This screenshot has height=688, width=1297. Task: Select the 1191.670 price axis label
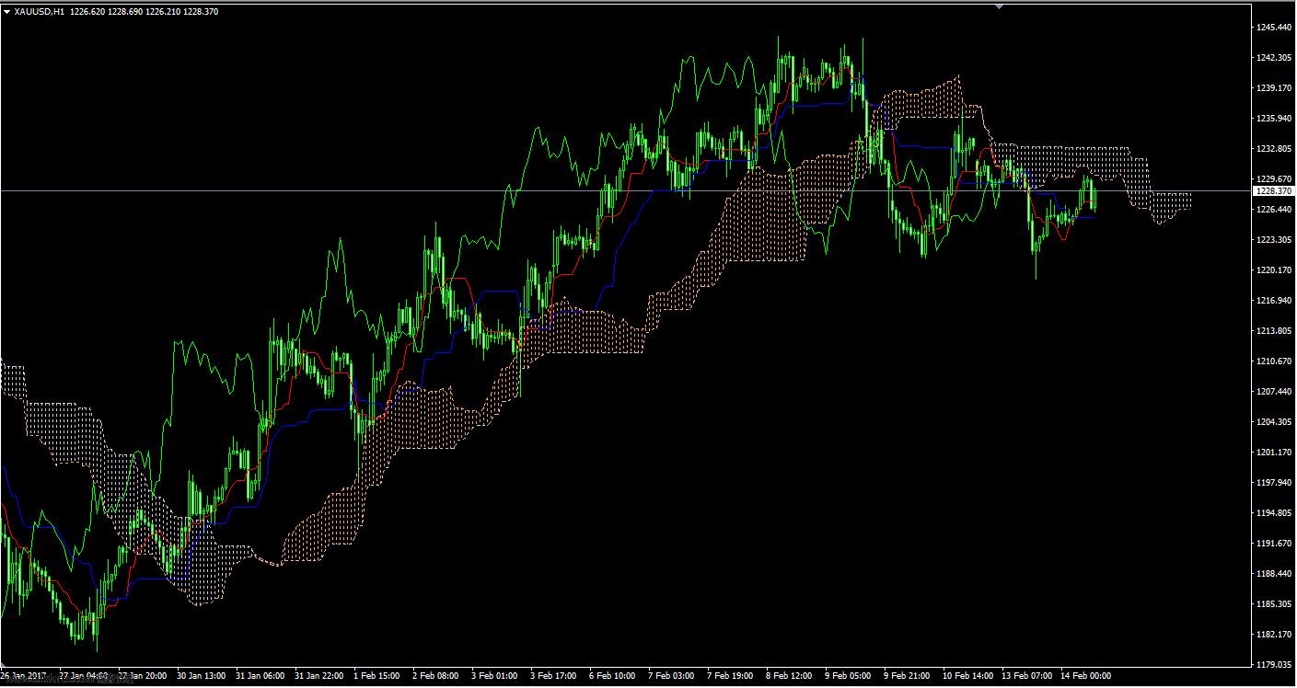click(x=1272, y=544)
